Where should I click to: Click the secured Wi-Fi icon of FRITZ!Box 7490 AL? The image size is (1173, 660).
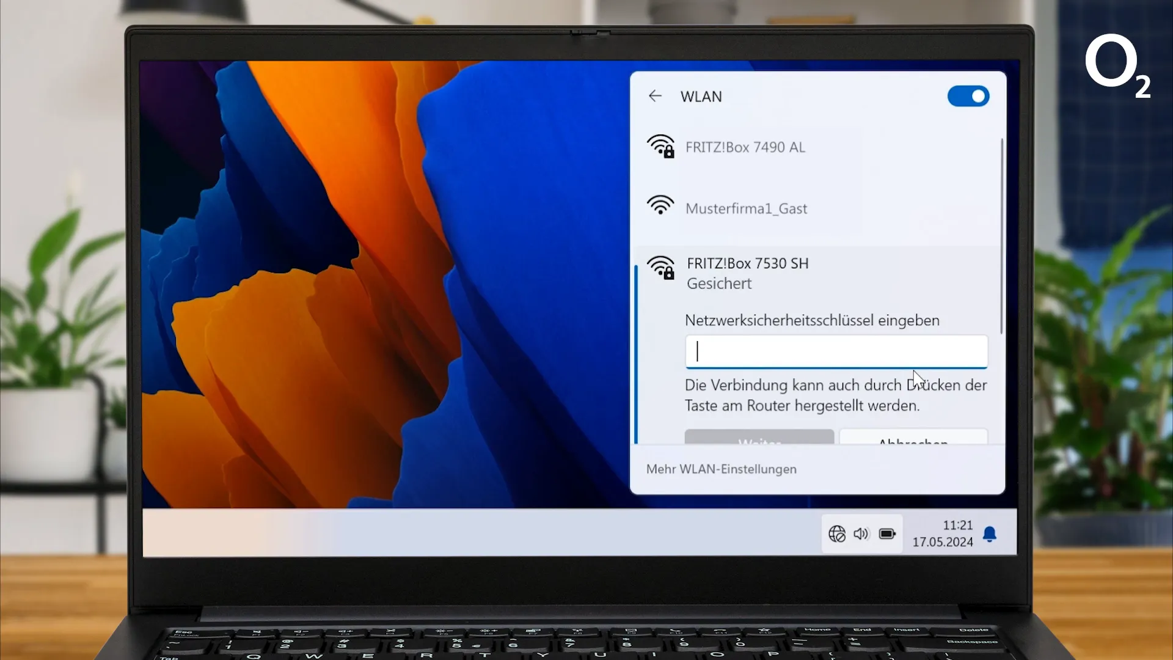click(x=661, y=147)
